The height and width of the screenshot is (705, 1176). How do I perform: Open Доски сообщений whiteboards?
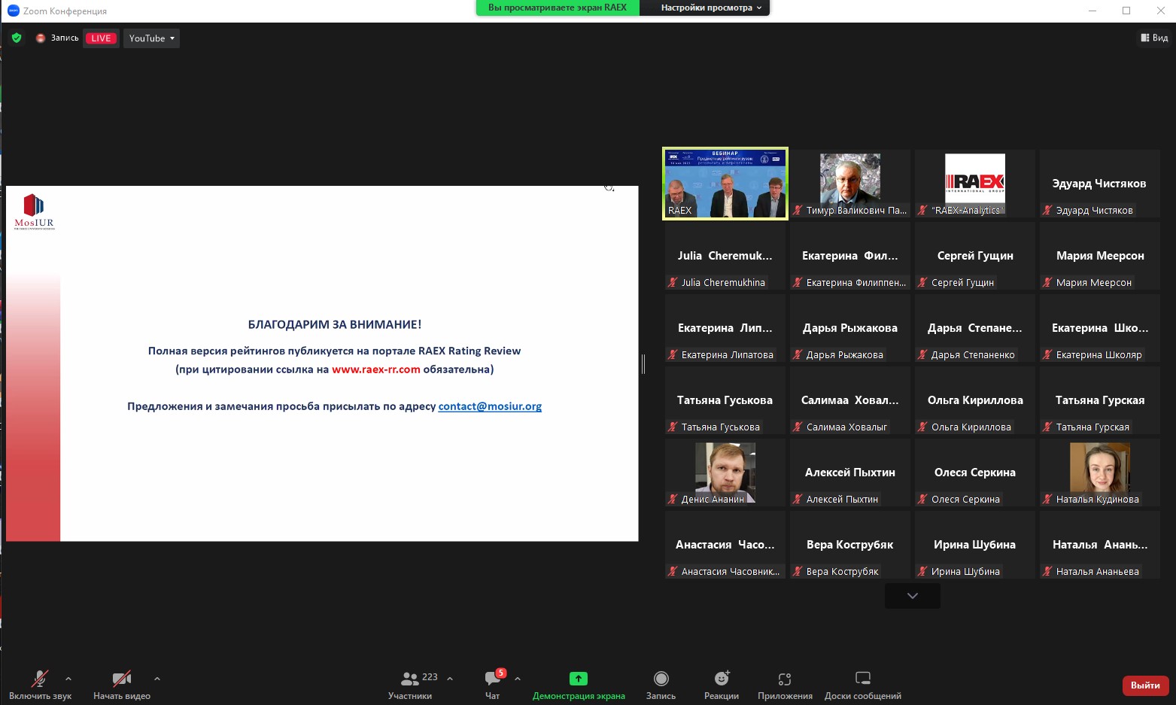point(863,684)
